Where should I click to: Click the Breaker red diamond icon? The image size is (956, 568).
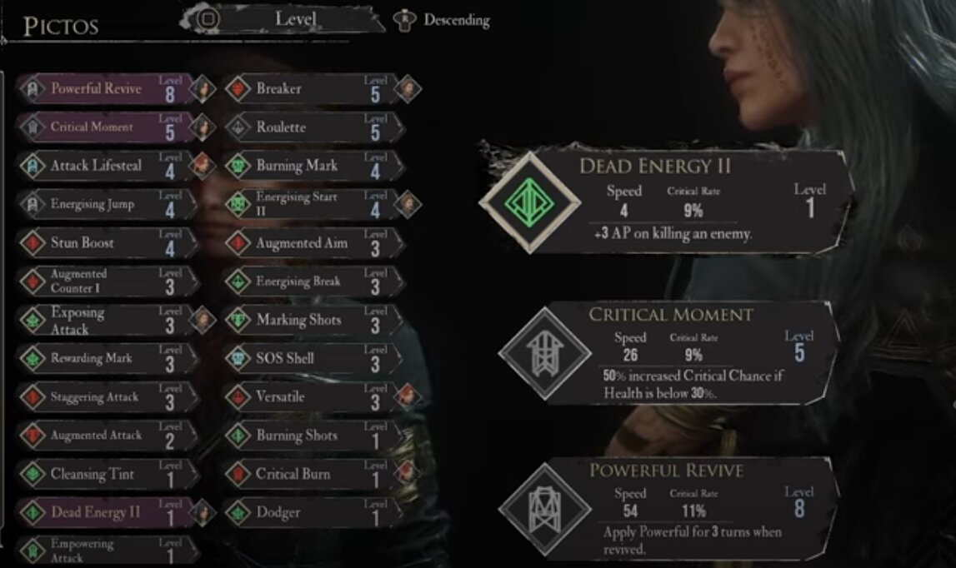point(238,89)
